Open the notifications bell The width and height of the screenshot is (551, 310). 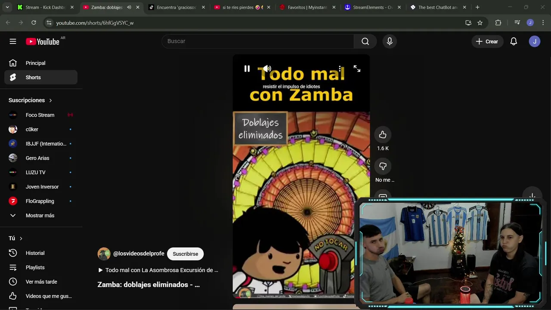pos(514,41)
